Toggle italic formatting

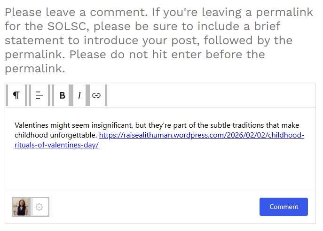click(x=79, y=95)
